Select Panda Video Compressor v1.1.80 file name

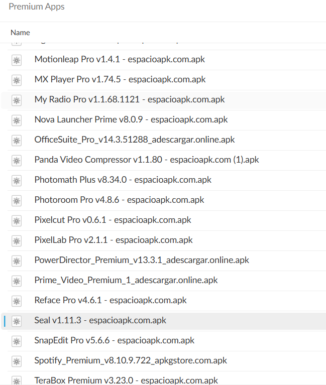(147, 160)
